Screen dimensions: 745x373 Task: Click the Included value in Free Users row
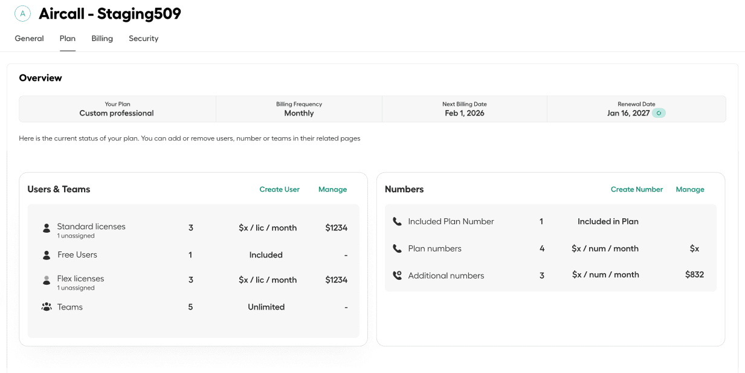(x=266, y=255)
